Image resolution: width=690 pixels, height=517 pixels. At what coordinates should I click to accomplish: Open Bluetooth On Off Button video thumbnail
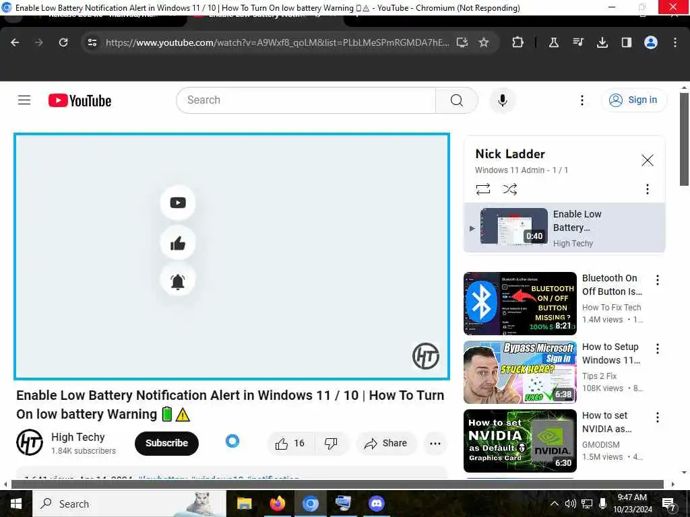tap(520, 304)
